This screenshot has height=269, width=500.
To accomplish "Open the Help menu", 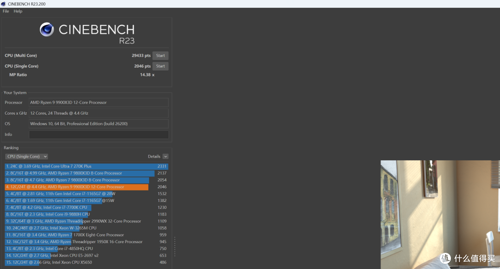I will [x=18, y=11].
